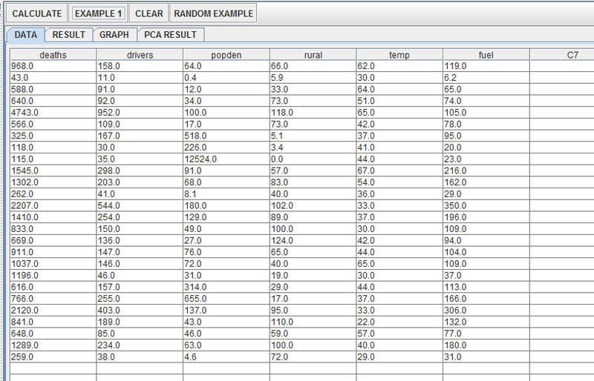Select rural cell 110.0
594x381 pixels.
tap(313, 322)
